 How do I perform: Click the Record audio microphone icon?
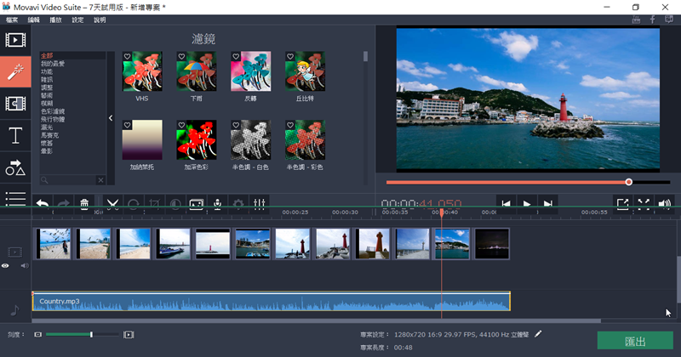[x=218, y=205]
